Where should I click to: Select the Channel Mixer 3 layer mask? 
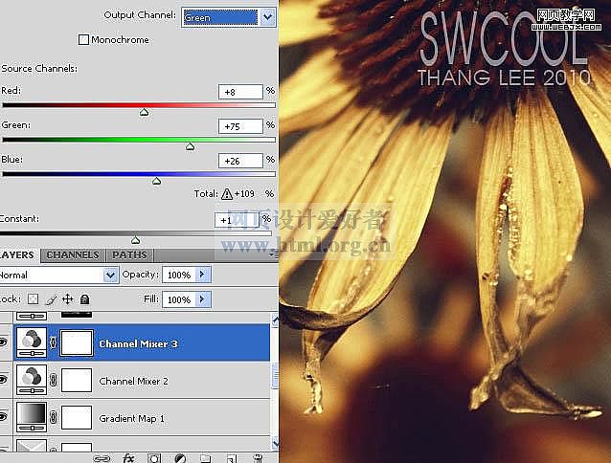77,342
